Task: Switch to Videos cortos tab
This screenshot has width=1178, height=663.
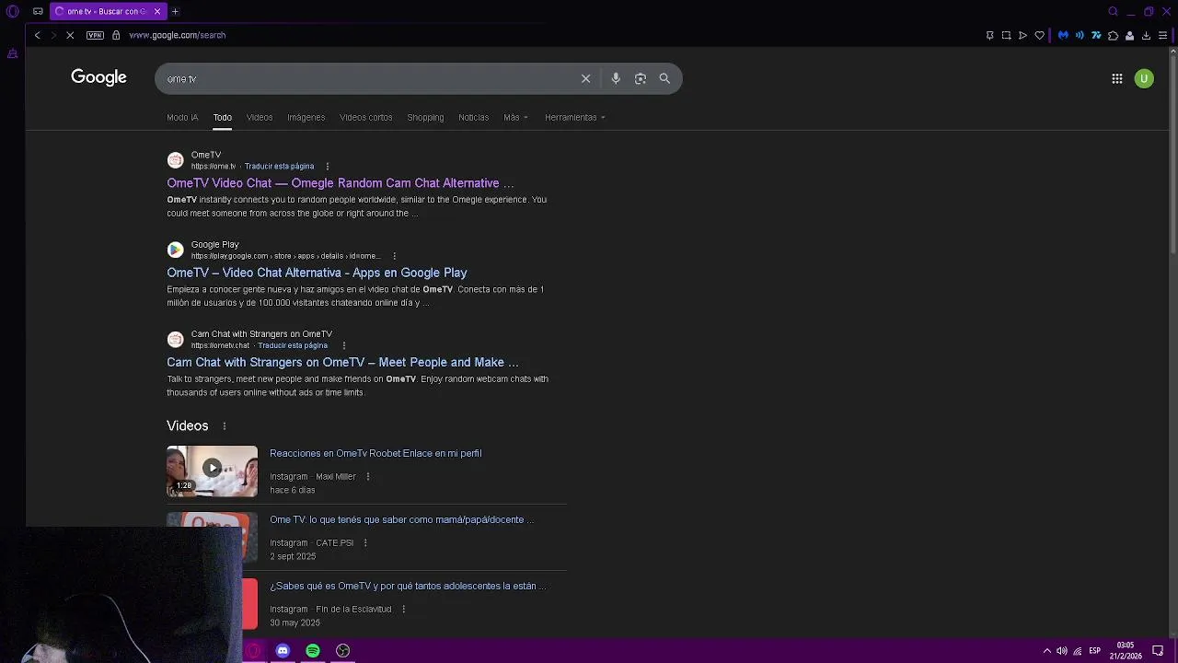Action: pos(366,117)
